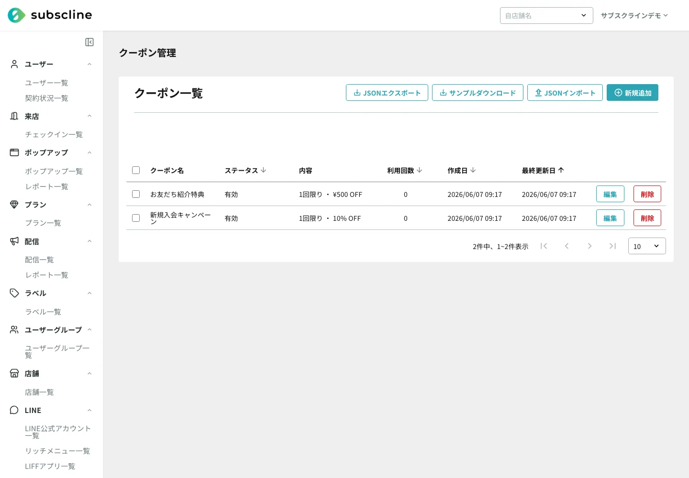Go to last page icon
The width and height of the screenshot is (689, 478).
point(612,246)
